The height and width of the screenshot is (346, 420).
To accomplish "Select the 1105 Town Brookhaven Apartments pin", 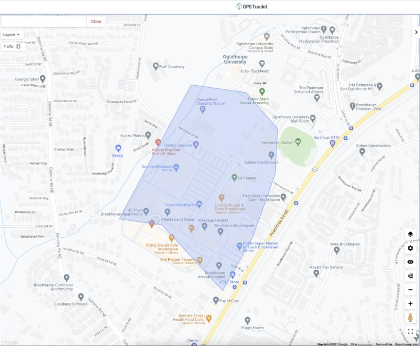I will tap(146, 211).
